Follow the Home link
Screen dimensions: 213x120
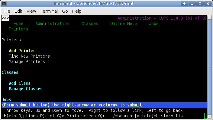(x=18, y=24)
